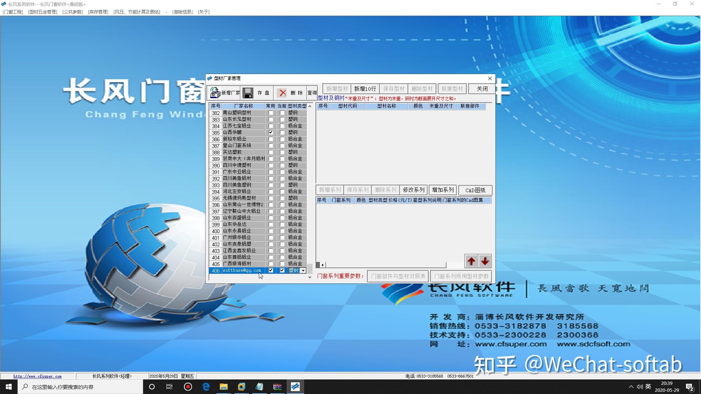Click 型材类型 cell 铝合金 for 广州银华铝业
Image resolution: width=701 pixels, height=394 pixels.
coord(297,237)
